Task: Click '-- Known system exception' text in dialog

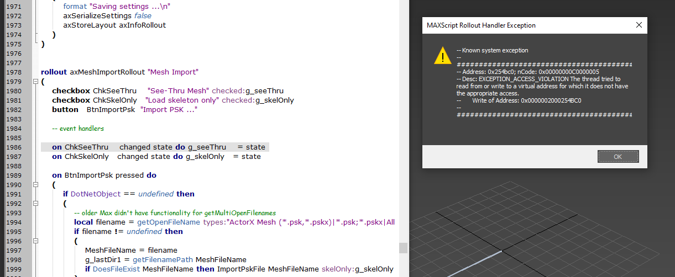Action: click(x=493, y=50)
